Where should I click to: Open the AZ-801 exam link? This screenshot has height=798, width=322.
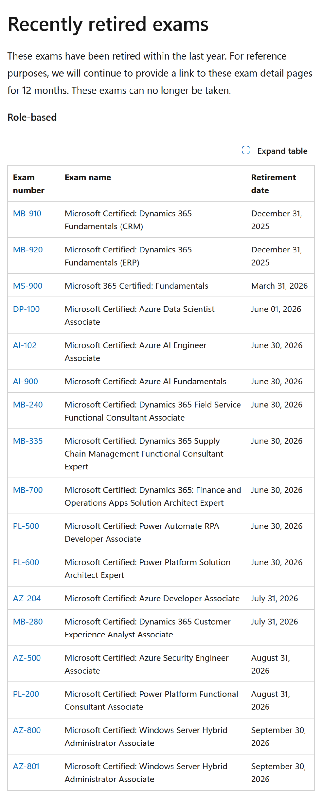tap(26, 766)
